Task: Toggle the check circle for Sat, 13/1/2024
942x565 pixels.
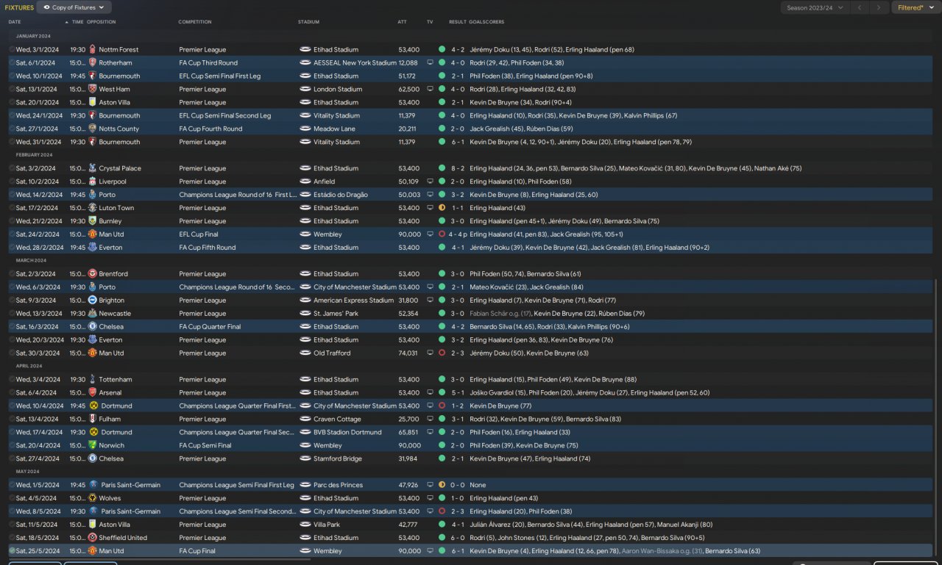Action: click(12, 89)
